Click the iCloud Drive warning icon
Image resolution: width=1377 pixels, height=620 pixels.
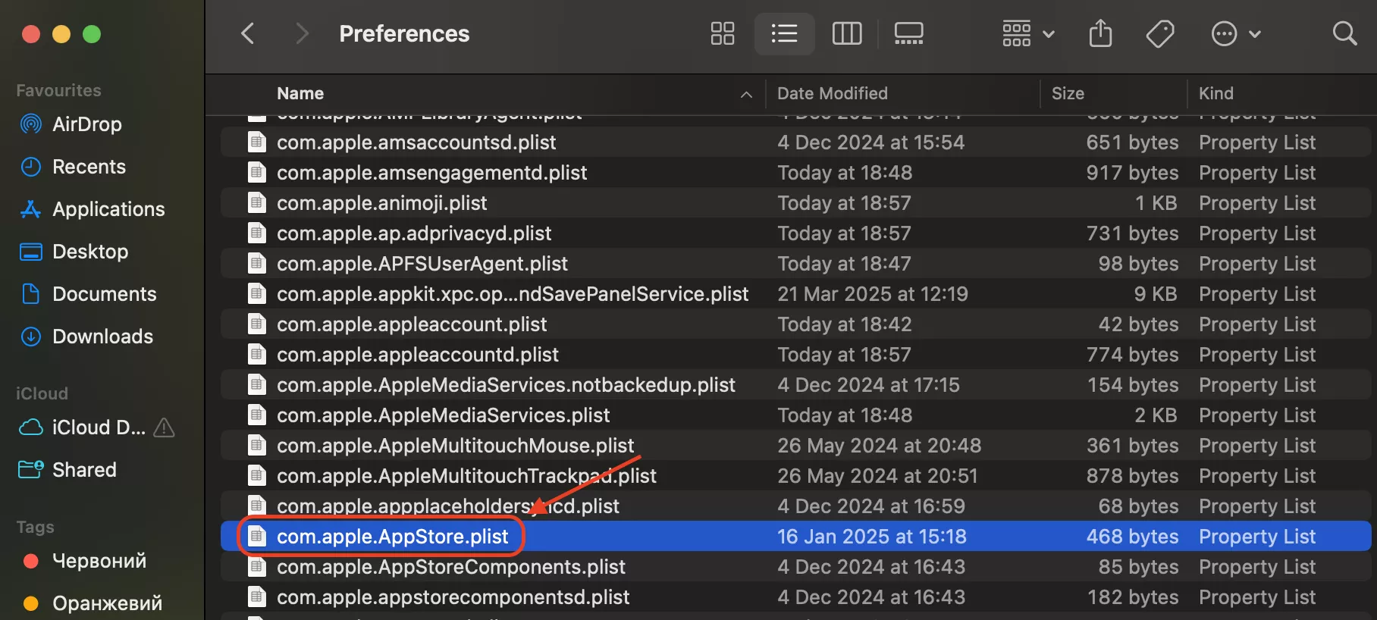coord(164,428)
